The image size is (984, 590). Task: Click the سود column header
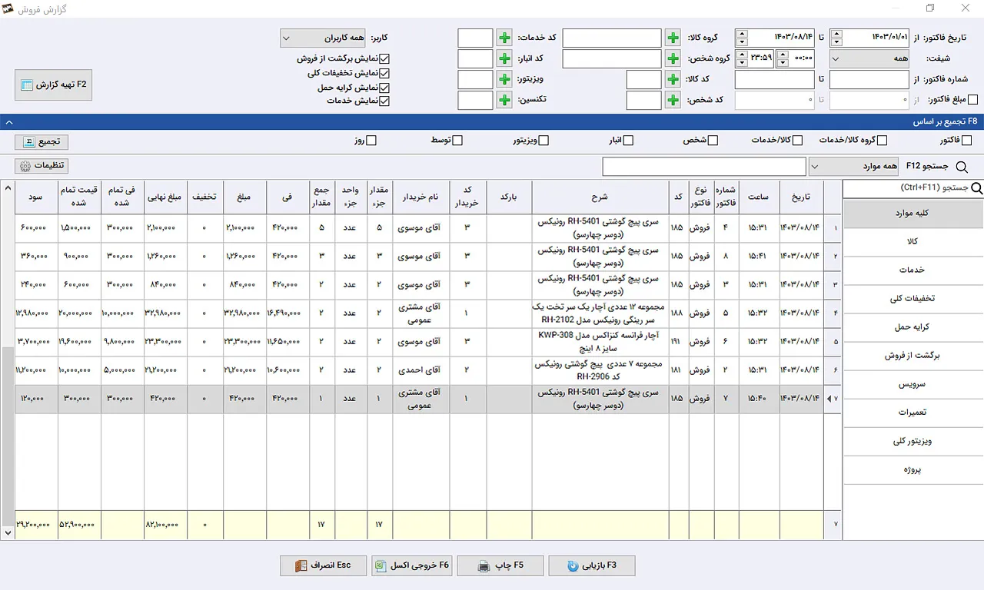pyautogui.click(x=36, y=197)
